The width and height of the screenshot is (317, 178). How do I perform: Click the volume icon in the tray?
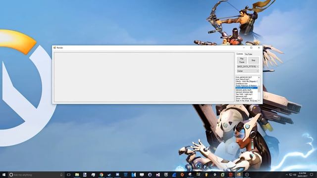click(295, 175)
